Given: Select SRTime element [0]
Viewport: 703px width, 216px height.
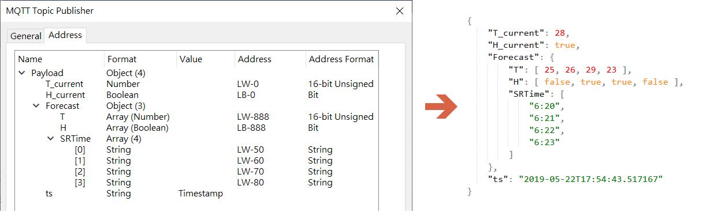Looking at the screenshot, I should tap(196, 150).
